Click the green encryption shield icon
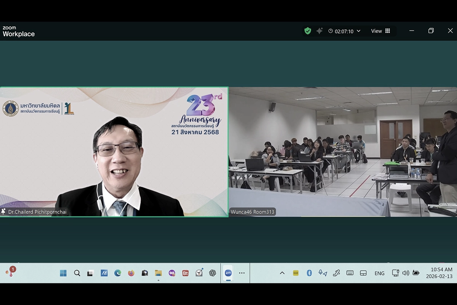457x305 pixels. tap(308, 31)
